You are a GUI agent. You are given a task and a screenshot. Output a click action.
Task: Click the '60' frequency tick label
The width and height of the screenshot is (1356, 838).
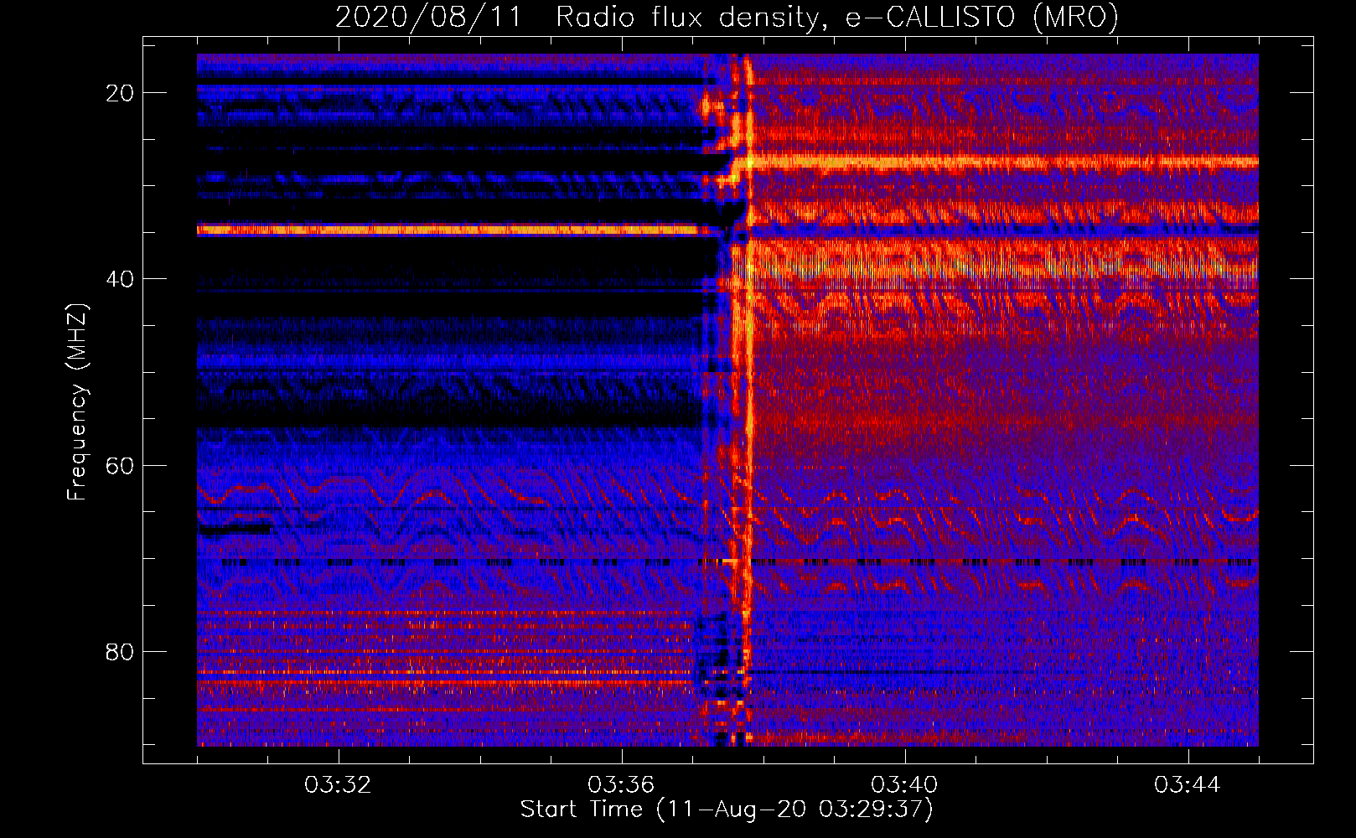click(120, 465)
